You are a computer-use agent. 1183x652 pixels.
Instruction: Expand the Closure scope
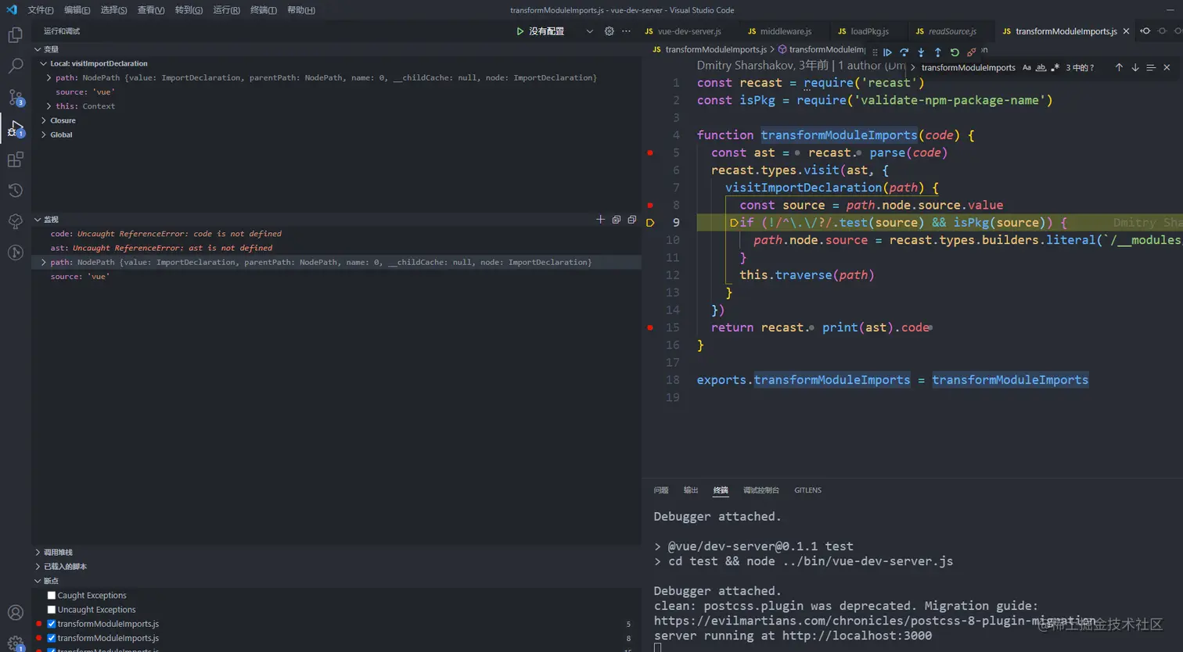tap(44, 120)
